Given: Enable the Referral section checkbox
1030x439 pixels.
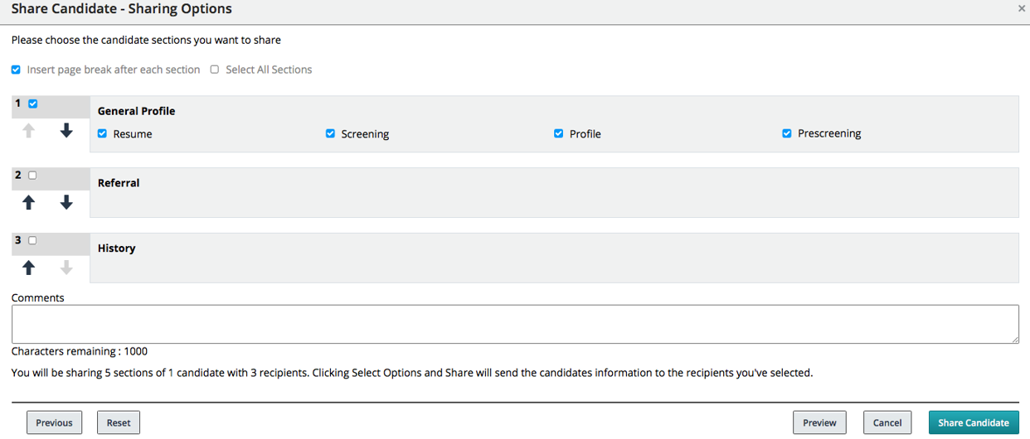Looking at the screenshot, I should tap(33, 175).
